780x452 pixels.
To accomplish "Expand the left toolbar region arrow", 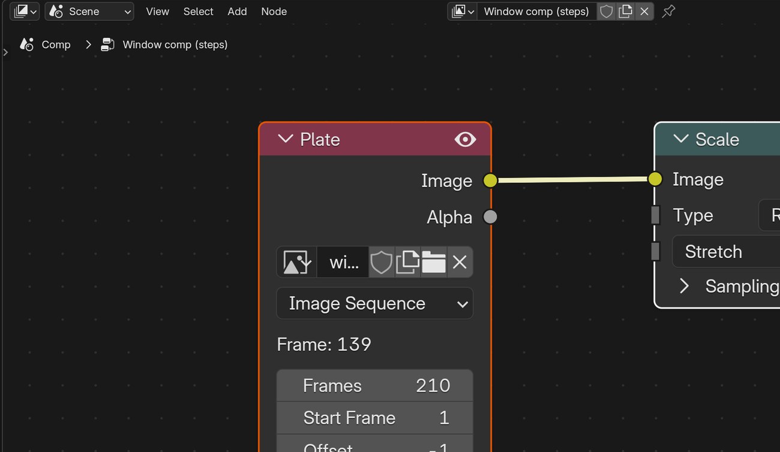I will click(5, 52).
